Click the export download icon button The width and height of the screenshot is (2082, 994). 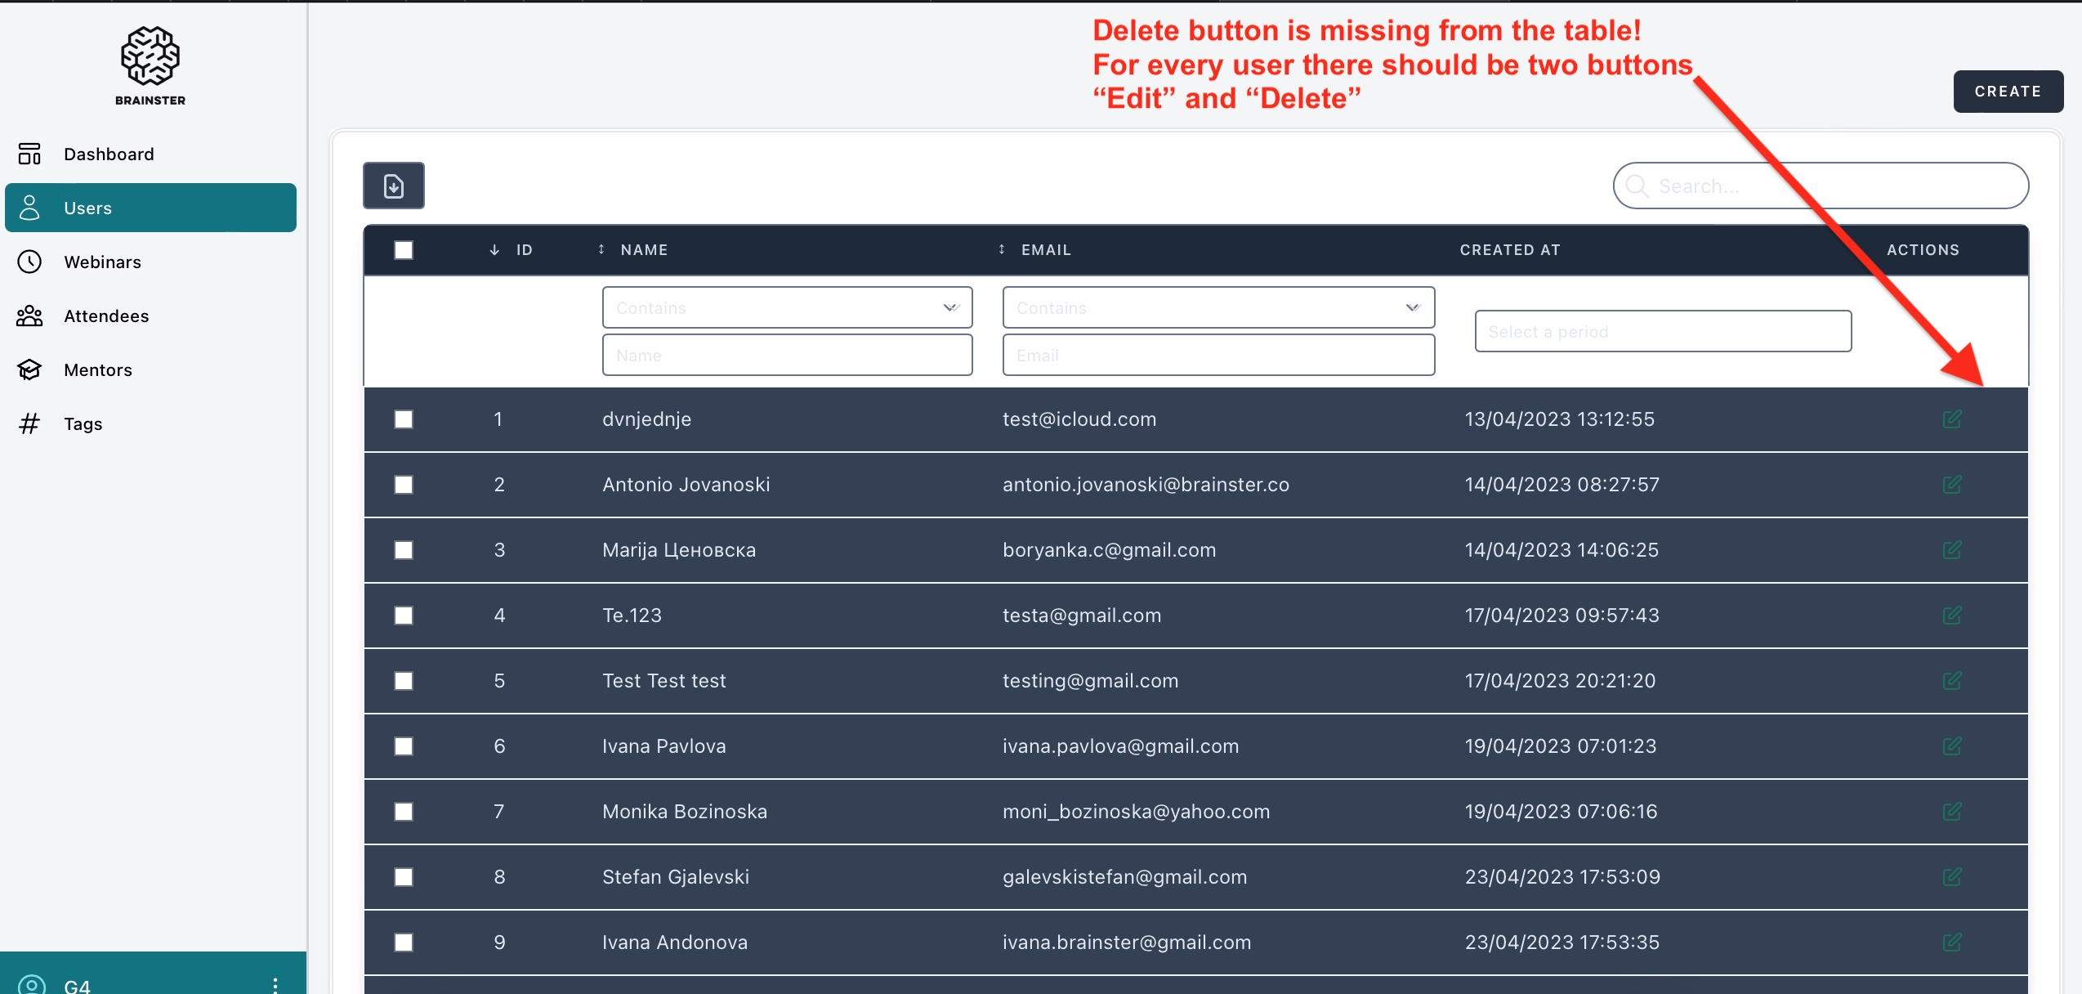(393, 186)
